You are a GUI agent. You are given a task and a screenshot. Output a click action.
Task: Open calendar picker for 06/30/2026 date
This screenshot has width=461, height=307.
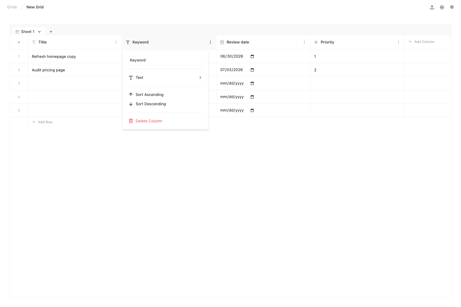click(252, 56)
